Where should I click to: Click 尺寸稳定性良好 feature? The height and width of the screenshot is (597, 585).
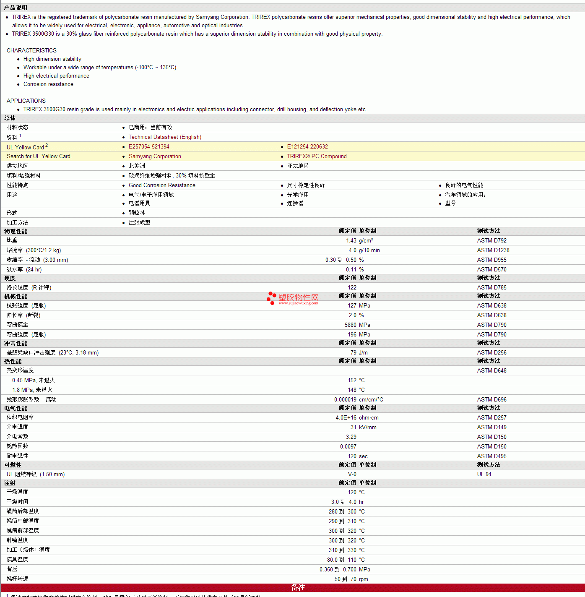click(x=306, y=185)
